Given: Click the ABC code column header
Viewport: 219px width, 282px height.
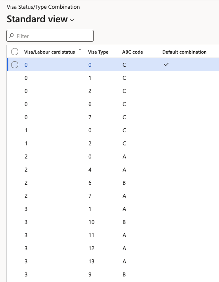Looking at the screenshot, I should tap(133, 52).
